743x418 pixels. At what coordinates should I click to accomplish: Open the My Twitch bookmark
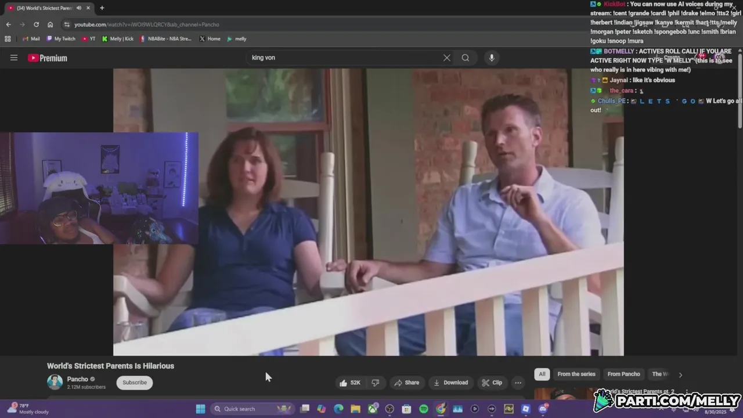[61, 39]
